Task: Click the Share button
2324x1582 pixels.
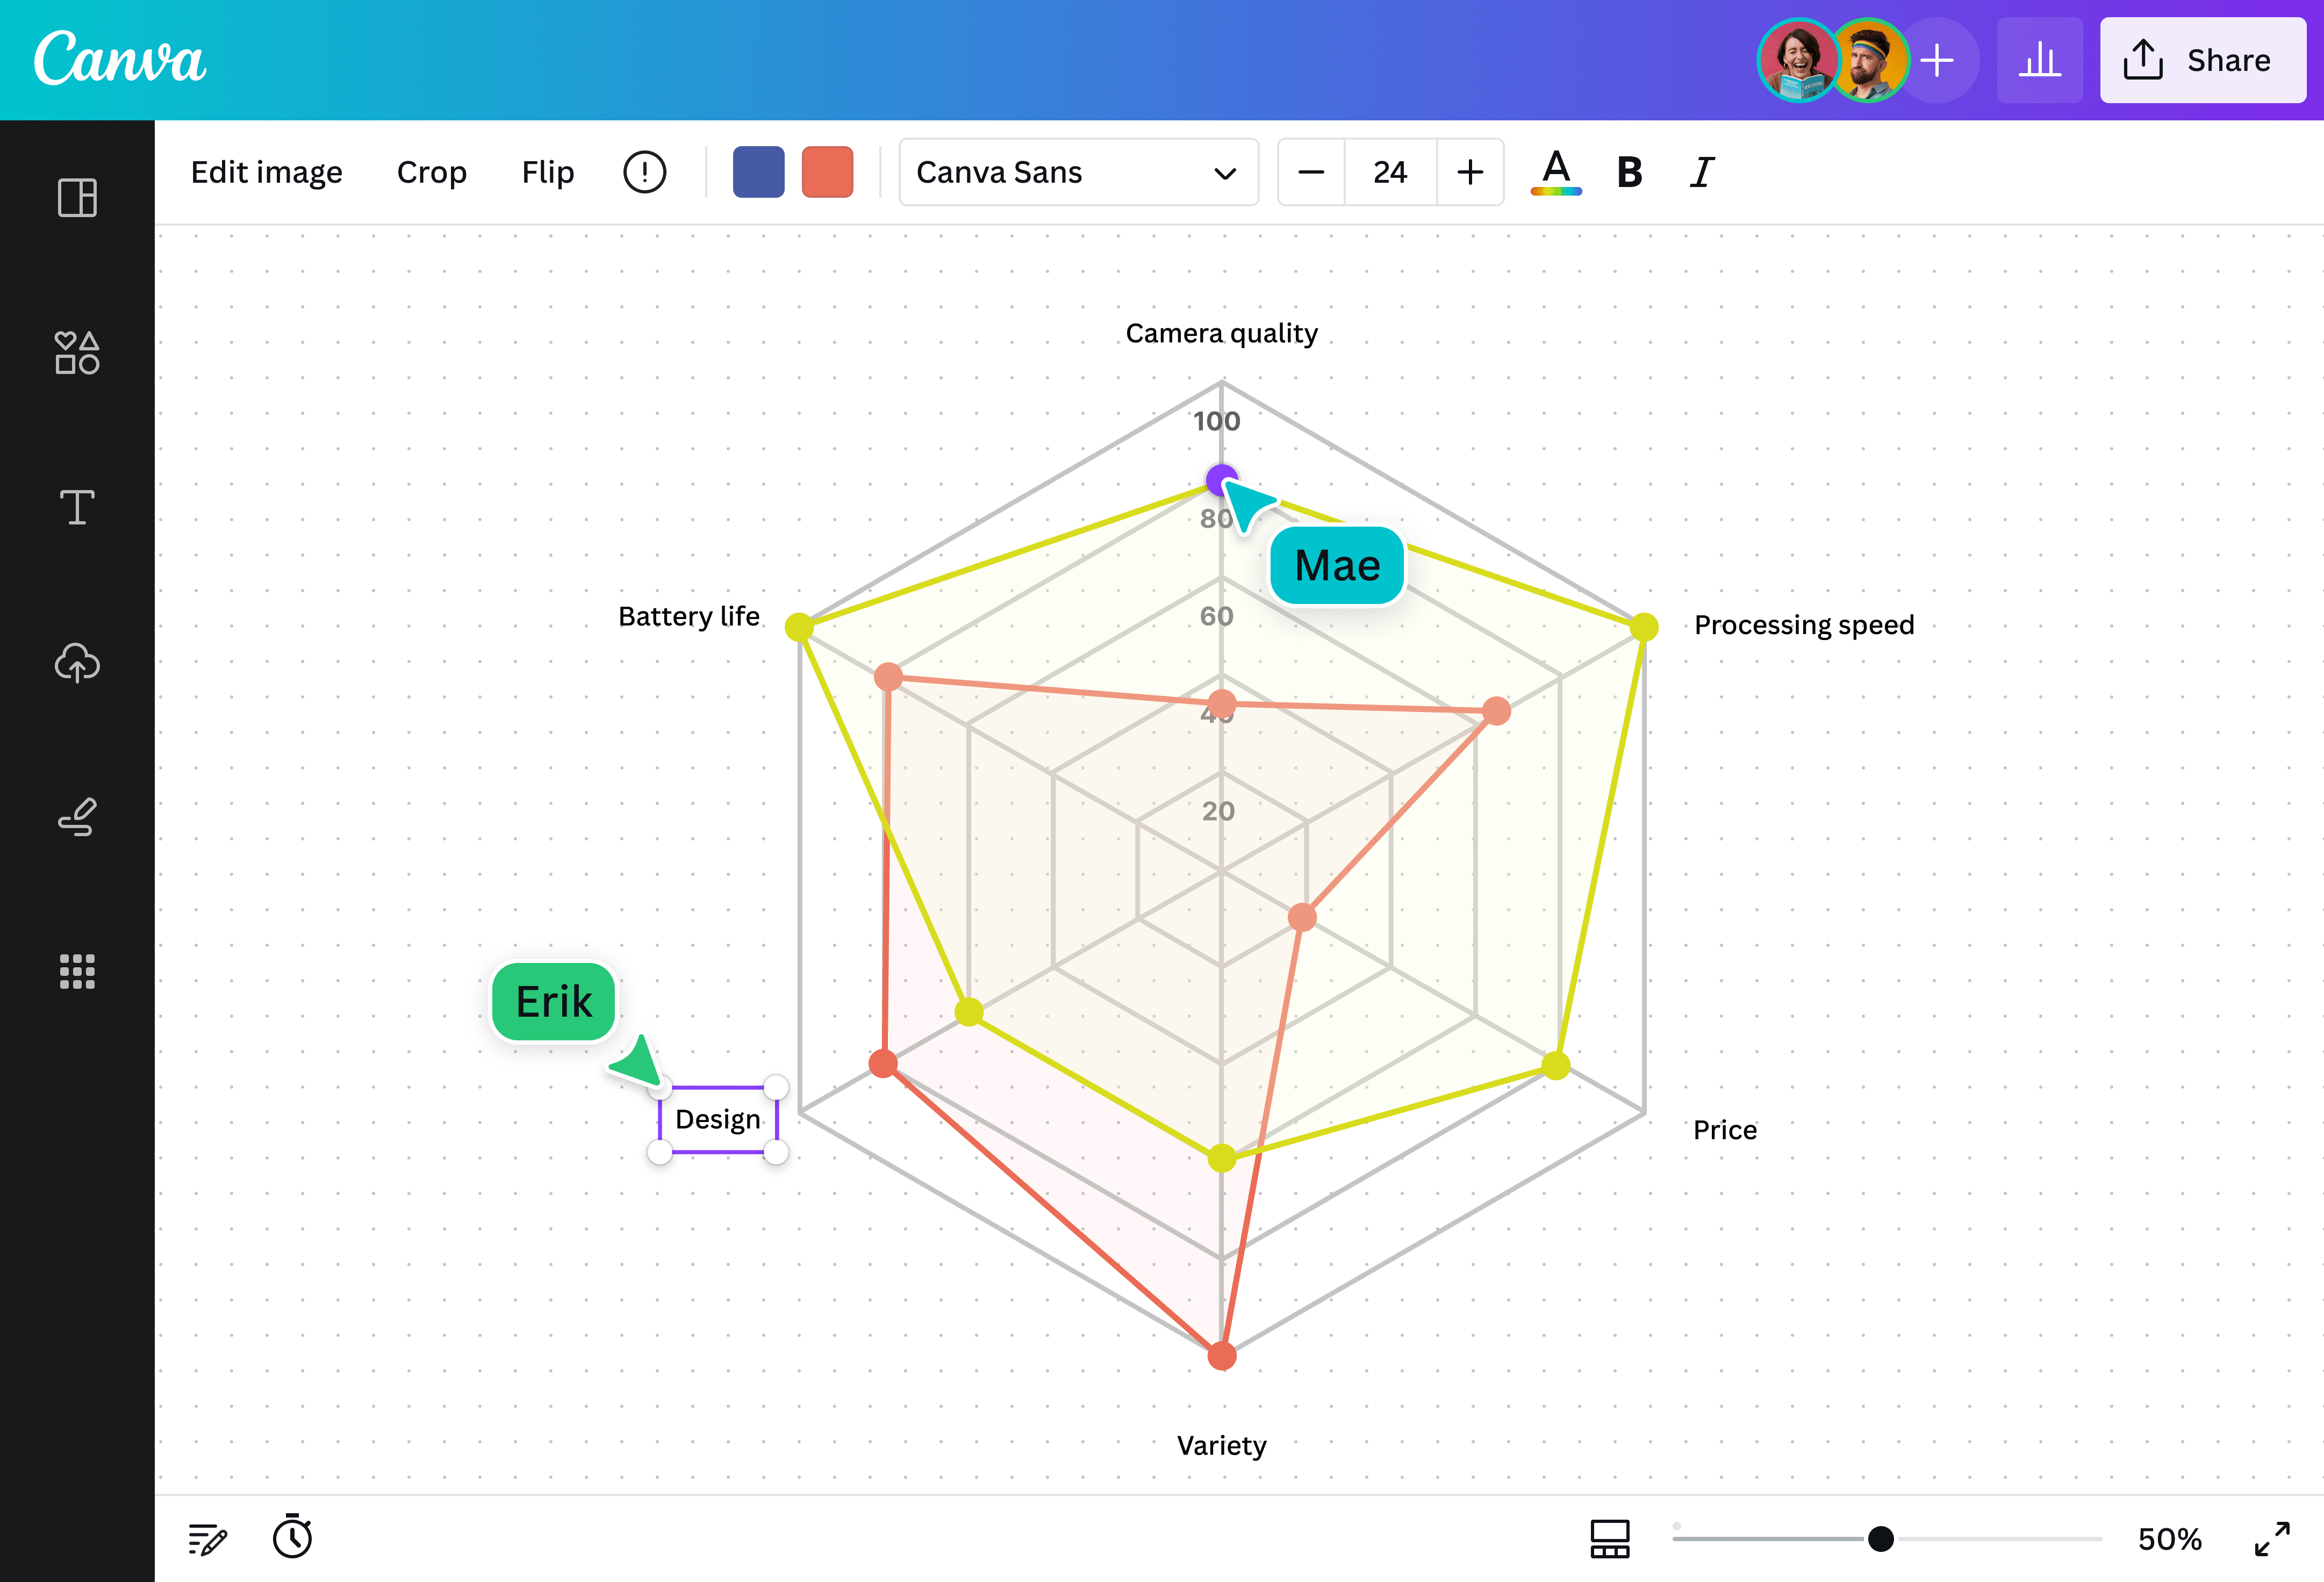Action: click(2202, 60)
